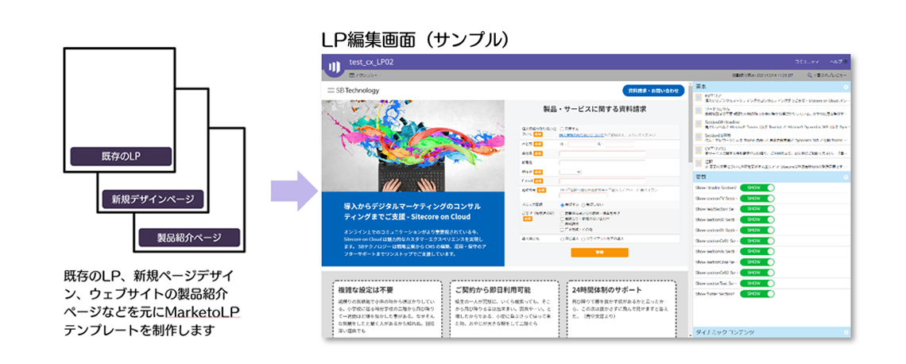Click the colorful laptop hero image
The width and height of the screenshot is (906, 364).
(x=412, y=146)
